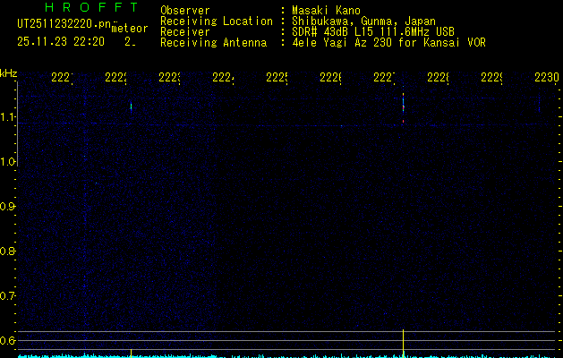
Task: Click the tall yellow intensity spike at bottom
Action: pos(403,343)
